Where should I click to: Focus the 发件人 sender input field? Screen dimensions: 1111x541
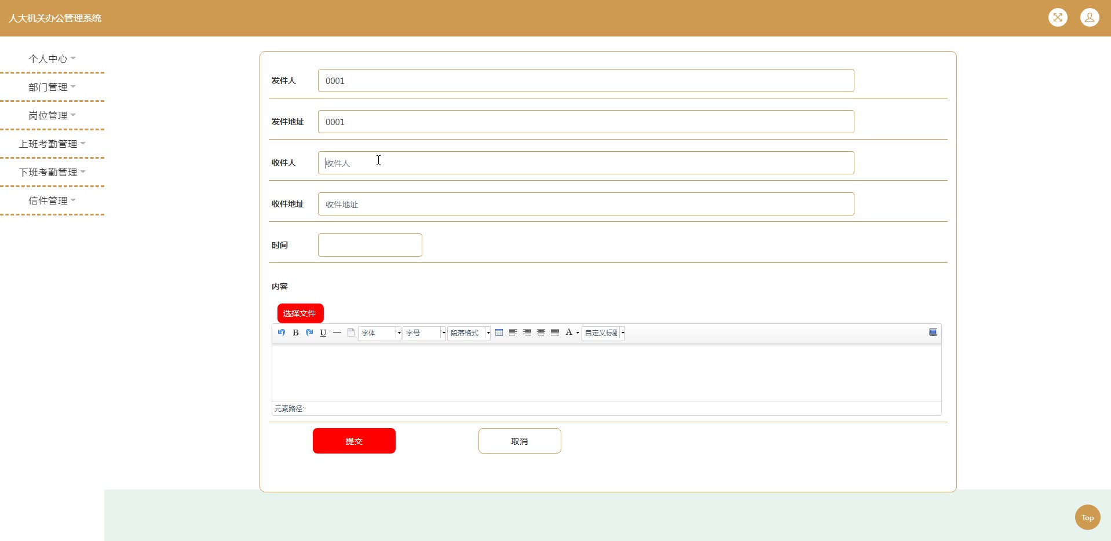586,81
